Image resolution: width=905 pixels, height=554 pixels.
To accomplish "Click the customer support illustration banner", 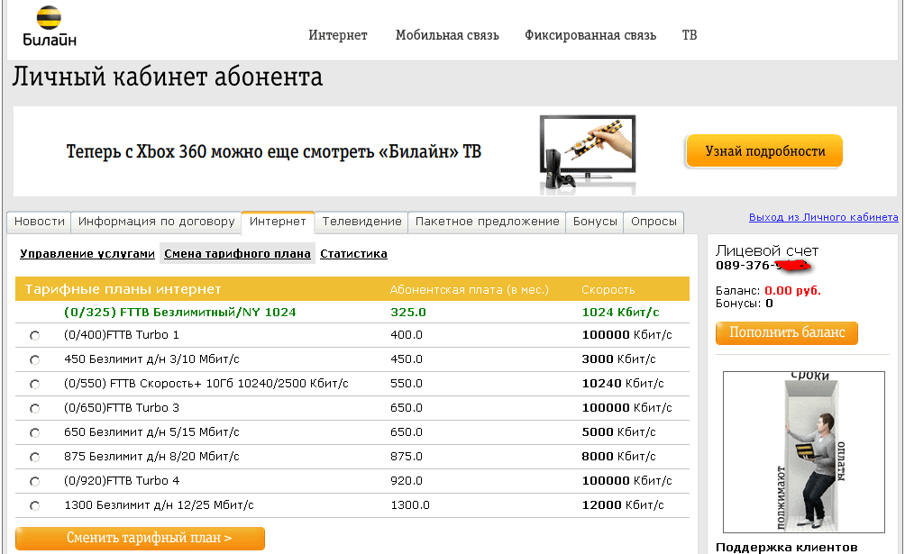I will point(803,451).
